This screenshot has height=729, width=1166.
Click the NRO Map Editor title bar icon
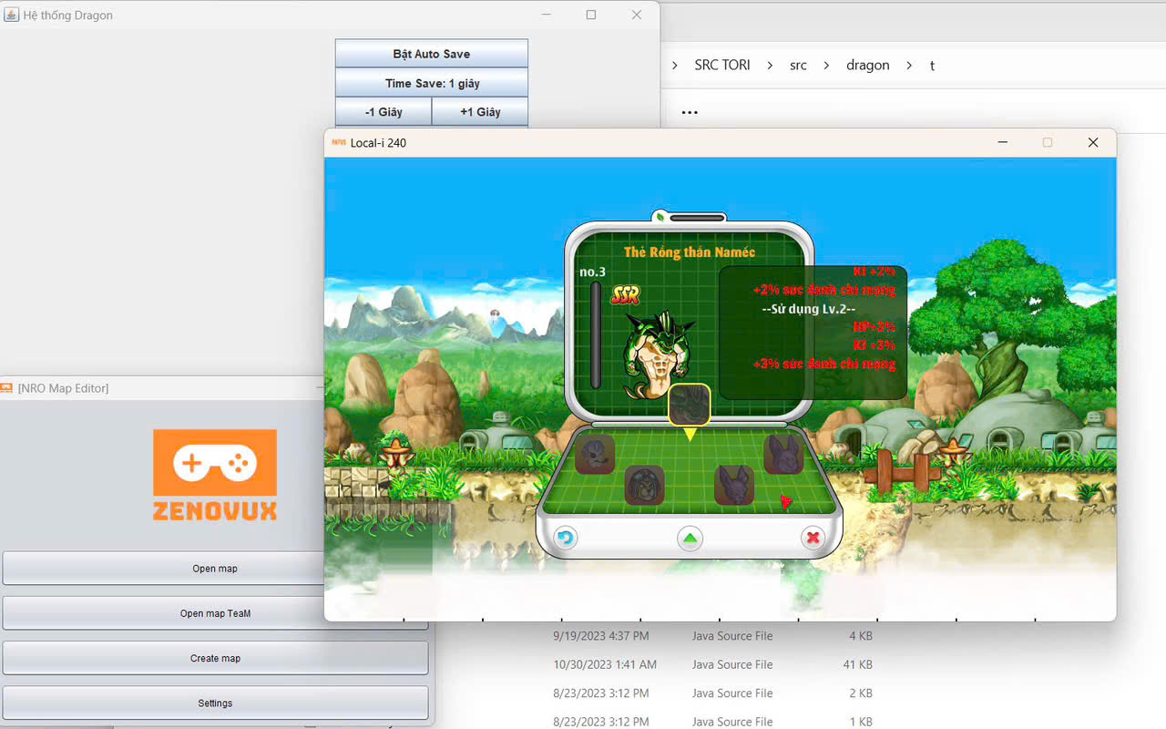coord(7,388)
